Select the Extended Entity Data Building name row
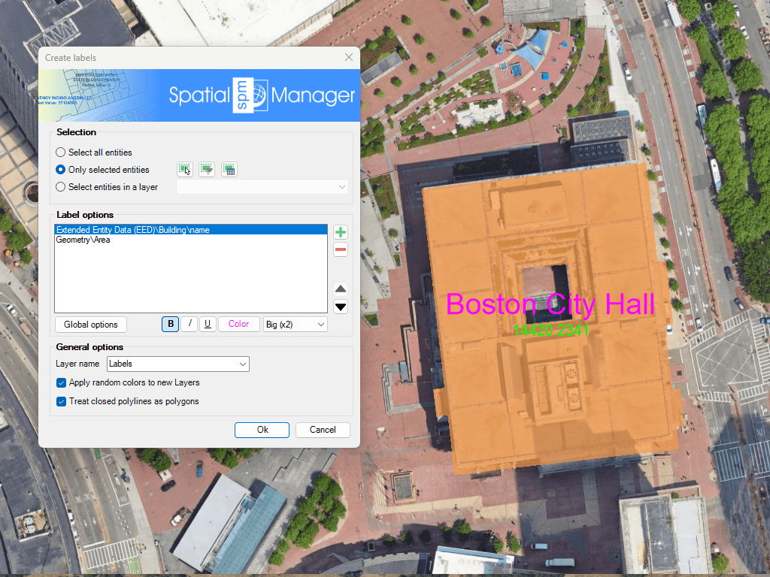 (x=190, y=230)
